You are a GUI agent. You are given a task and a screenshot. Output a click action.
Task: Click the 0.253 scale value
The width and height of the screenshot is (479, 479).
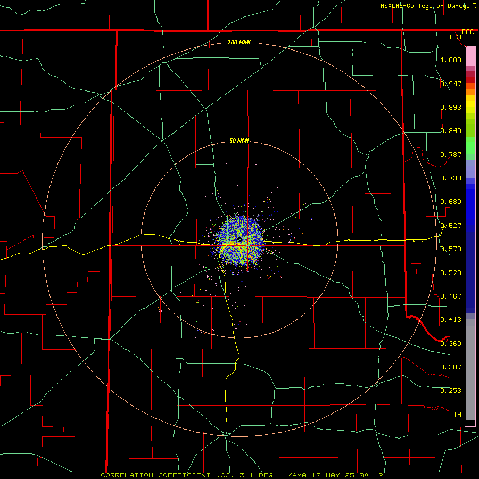pos(451,391)
